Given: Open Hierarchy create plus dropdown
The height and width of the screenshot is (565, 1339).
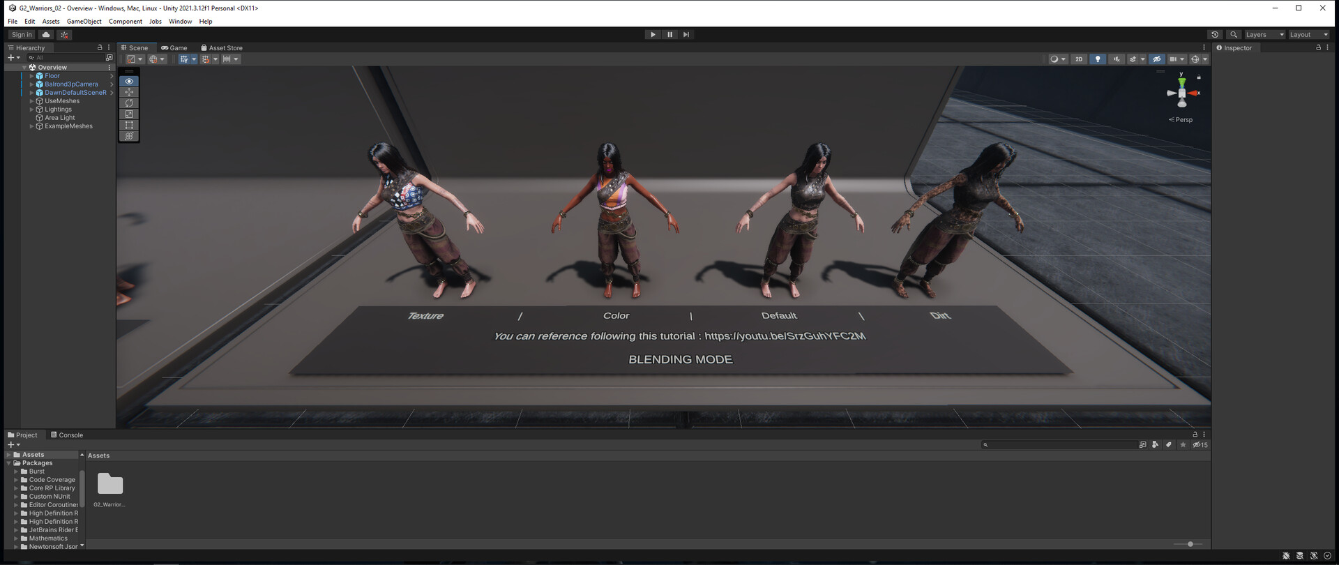Looking at the screenshot, I should [13, 57].
